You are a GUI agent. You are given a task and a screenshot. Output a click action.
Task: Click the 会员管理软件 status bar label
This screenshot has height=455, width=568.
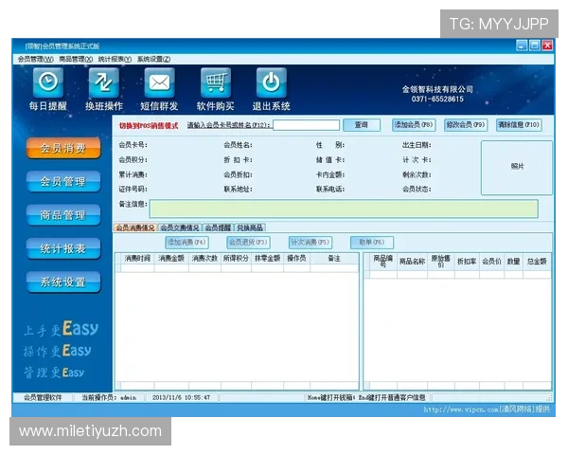coord(43,398)
